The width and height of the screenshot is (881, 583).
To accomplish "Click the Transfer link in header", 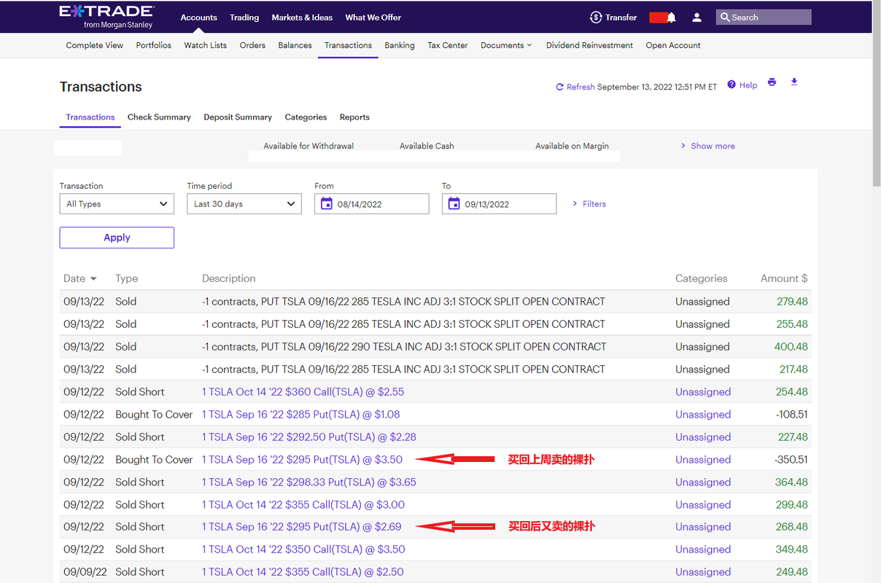I will click(621, 17).
